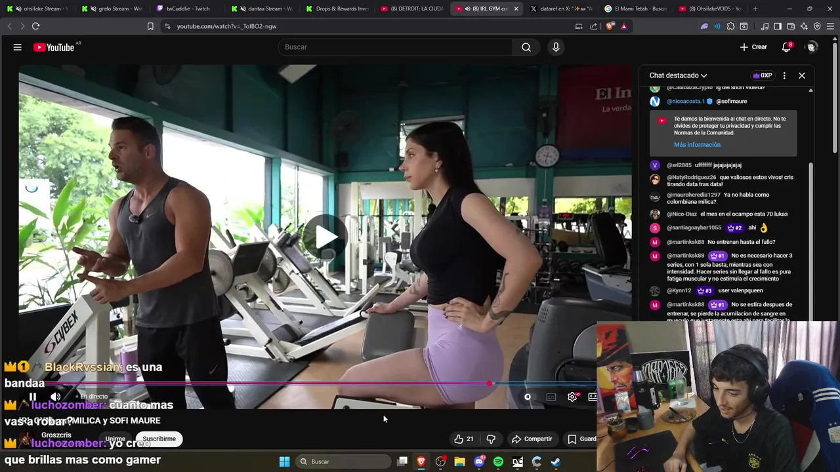
Task: Click the Crear button
Action: point(753,47)
